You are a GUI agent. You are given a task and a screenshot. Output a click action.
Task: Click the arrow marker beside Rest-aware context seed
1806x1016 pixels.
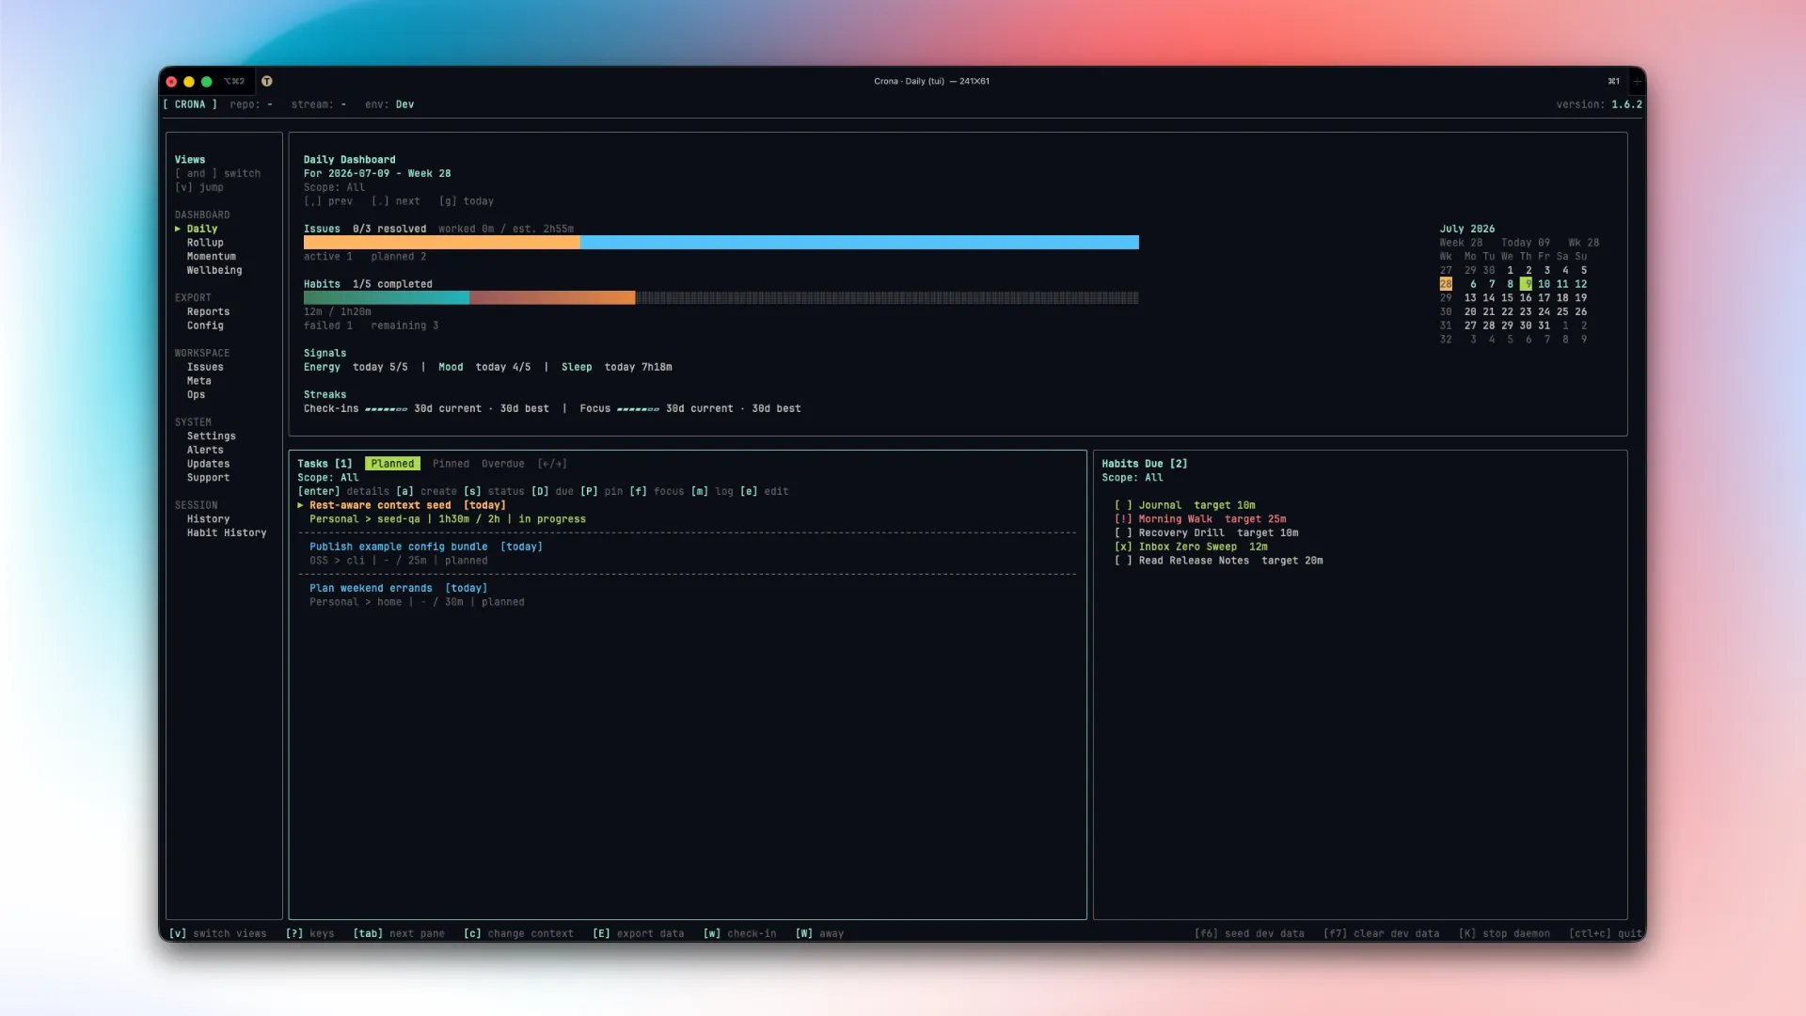pos(301,505)
